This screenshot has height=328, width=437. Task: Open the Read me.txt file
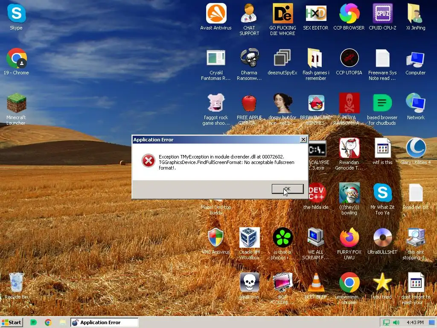(416, 193)
